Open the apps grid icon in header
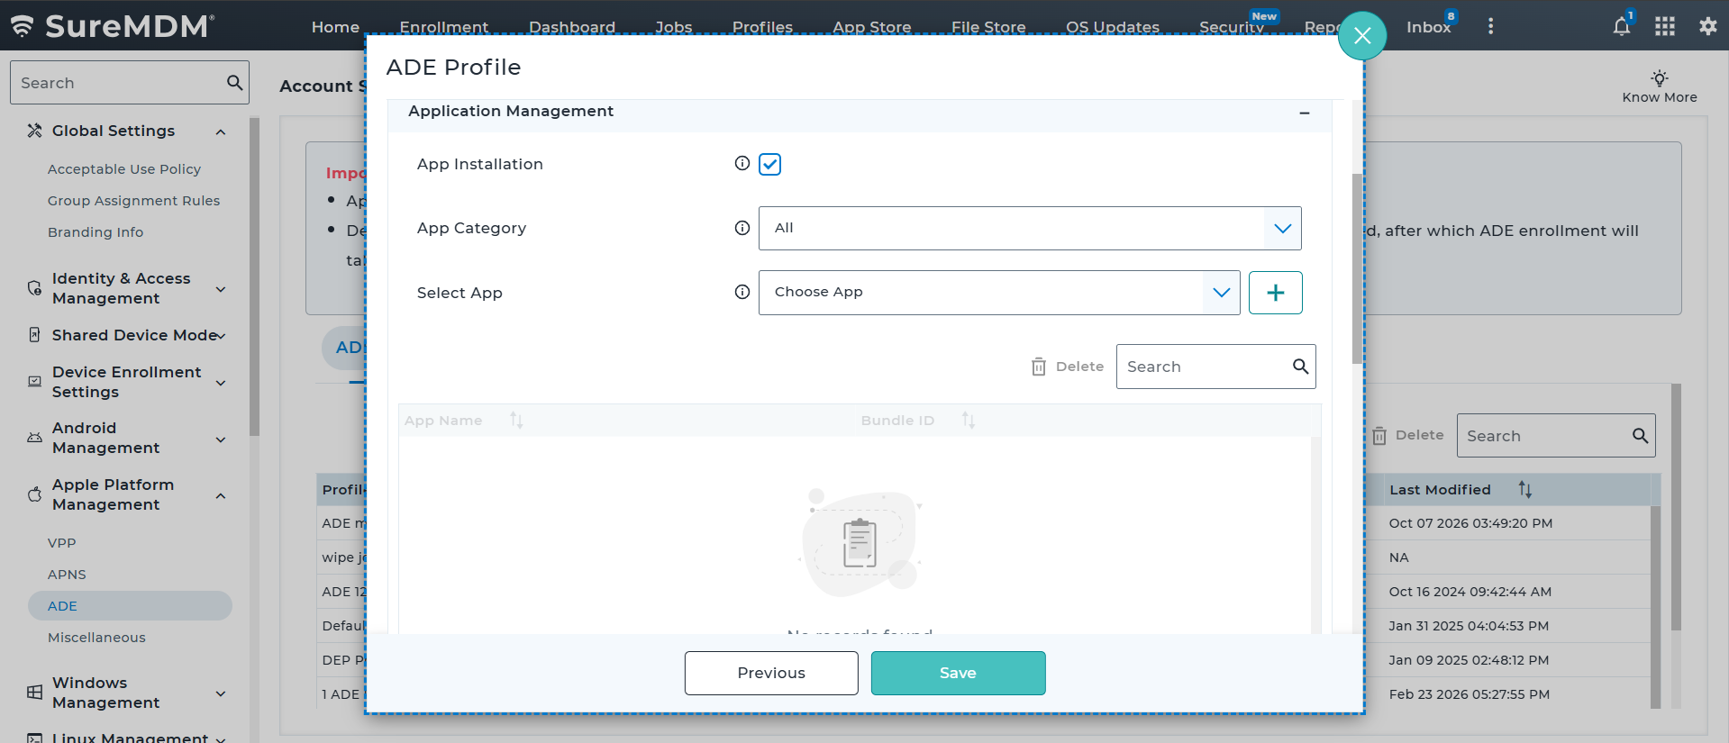Viewport: 1729px width, 743px height. (x=1664, y=26)
